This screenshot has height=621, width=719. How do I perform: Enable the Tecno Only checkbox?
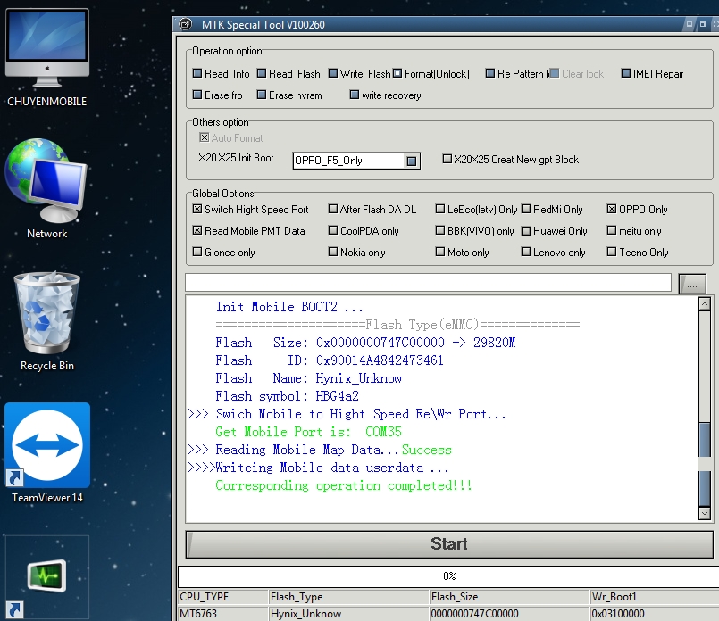pyautogui.click(x=612, y=252)
